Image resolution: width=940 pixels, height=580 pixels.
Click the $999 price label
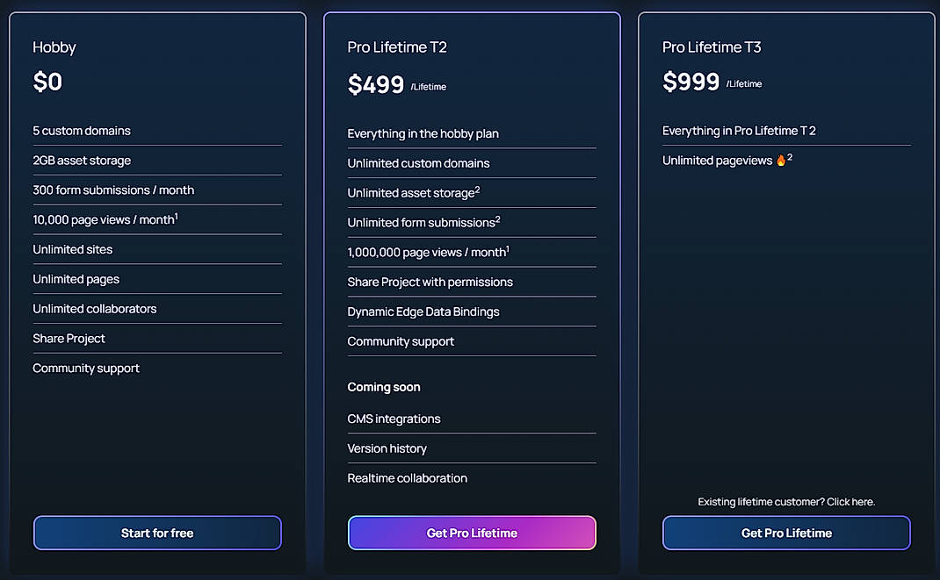click(x=690, y=81)
